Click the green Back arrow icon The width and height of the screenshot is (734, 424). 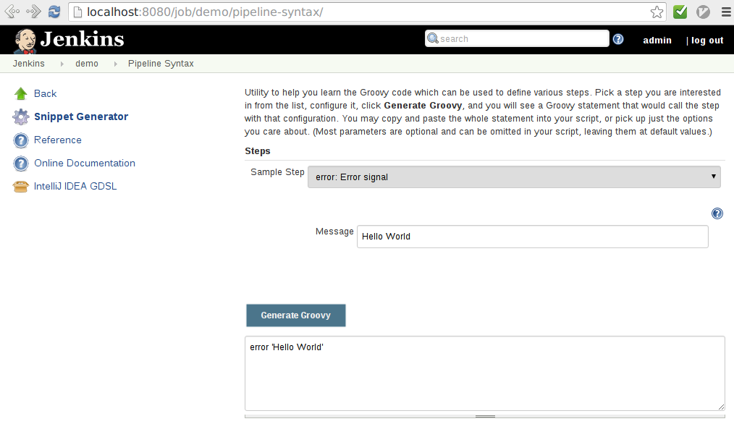pyautogui.click(x=21, y=93)
